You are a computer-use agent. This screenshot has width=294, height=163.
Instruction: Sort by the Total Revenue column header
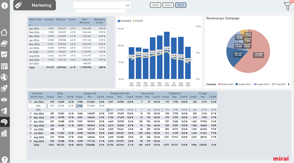pyautogui.click(x=85, y=21)
